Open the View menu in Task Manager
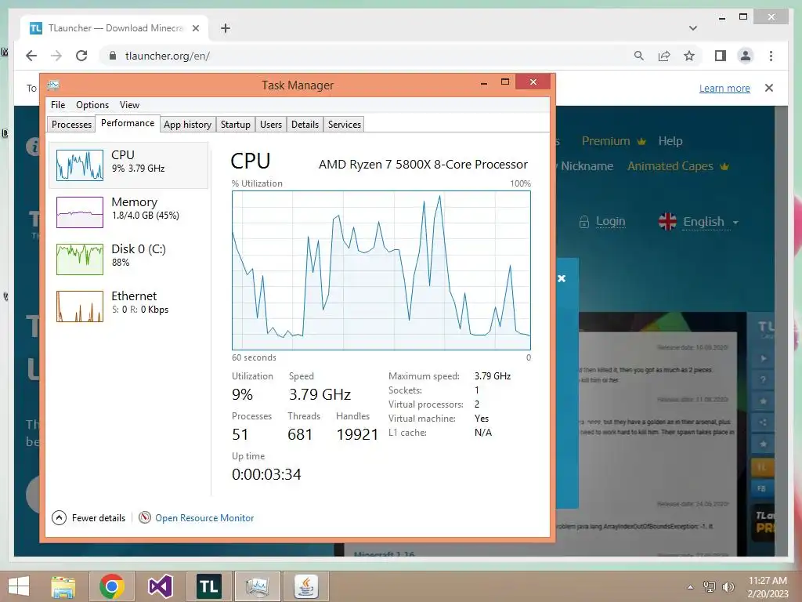Viewport: 802px width, 602px height. tap(129, 105)
